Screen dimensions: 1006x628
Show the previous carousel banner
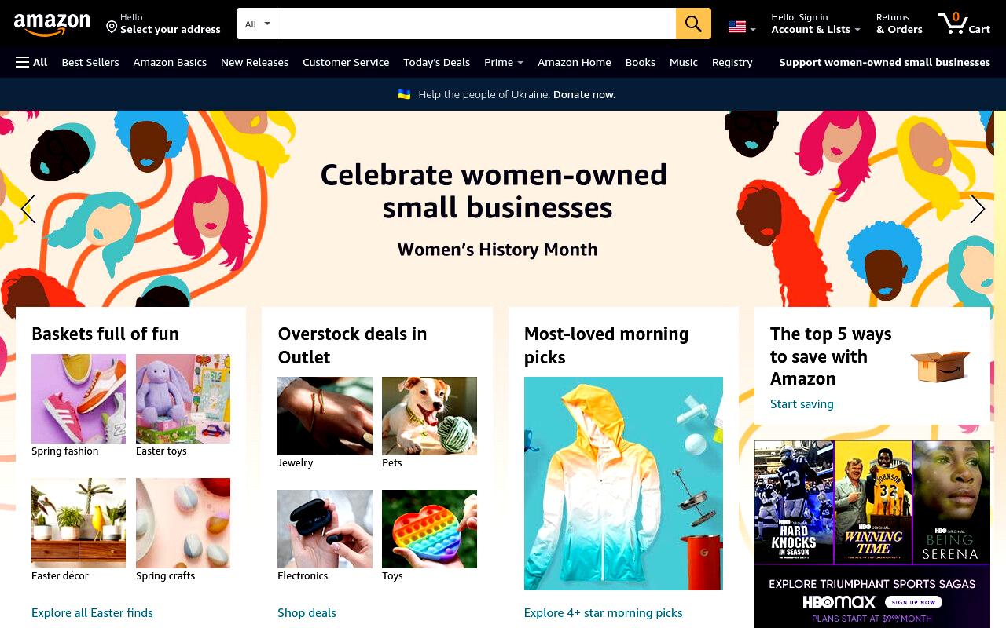28,209
